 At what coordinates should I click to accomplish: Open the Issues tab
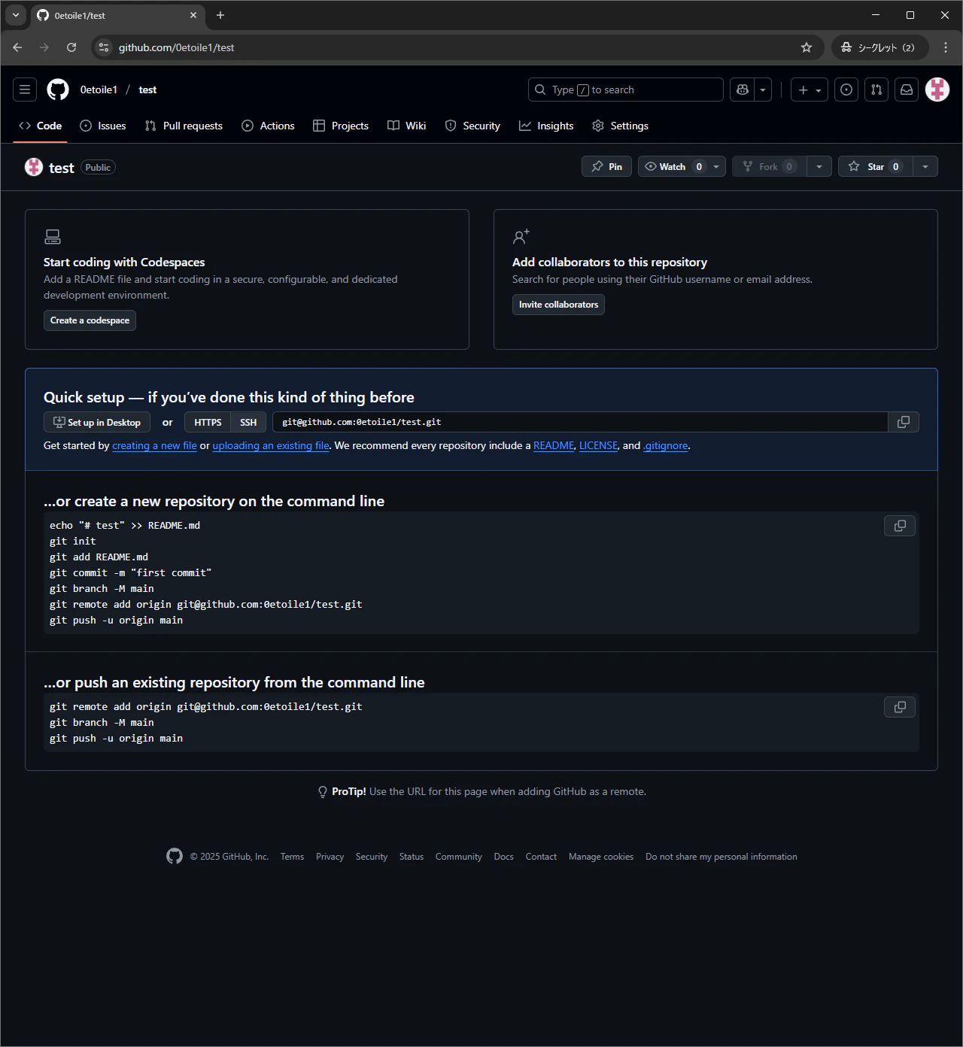pyautogui.click(x=103, y=126)
